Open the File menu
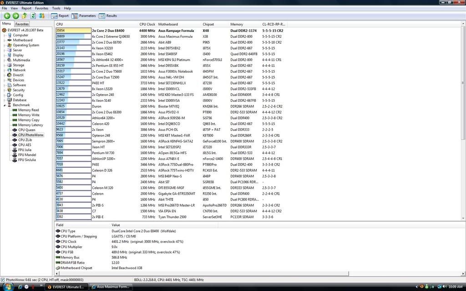466x291 pixels. click(x=5, y=8)
